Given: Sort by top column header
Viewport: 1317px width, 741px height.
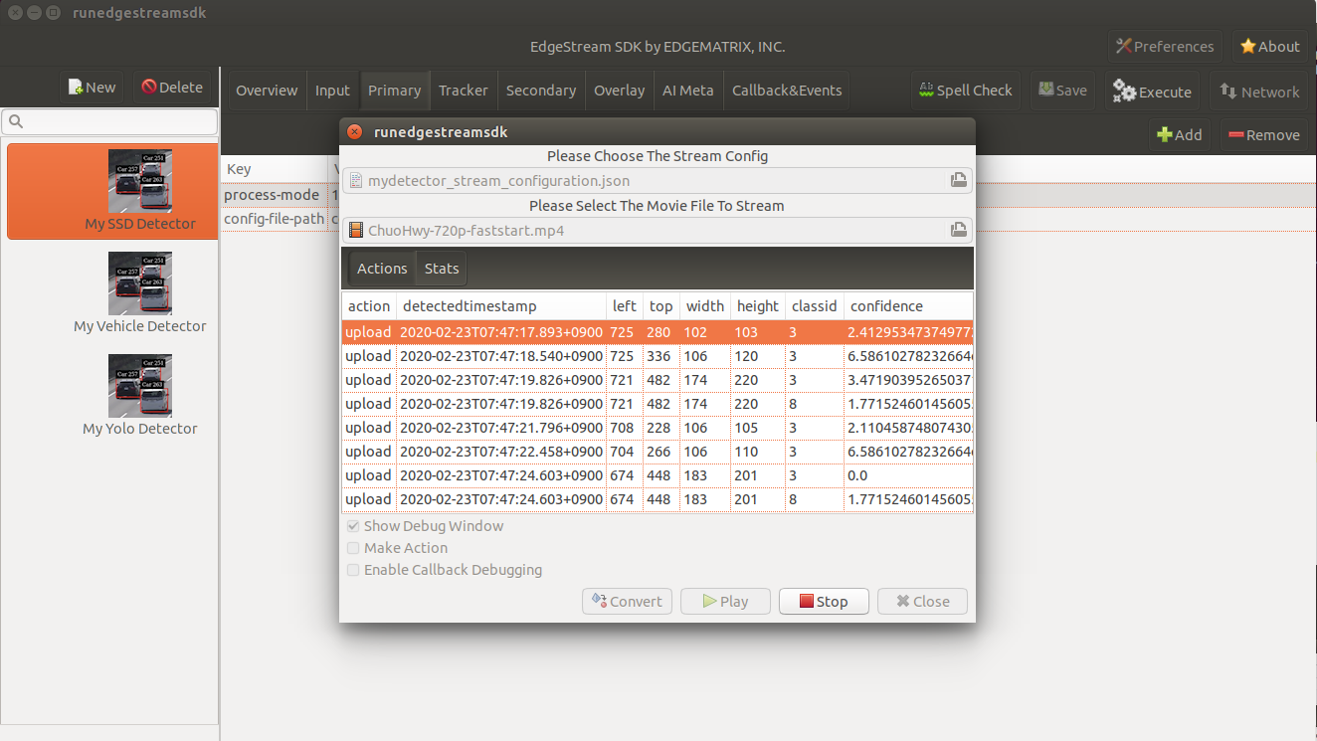Looking at the screenshot, I should tap(661, 306).
